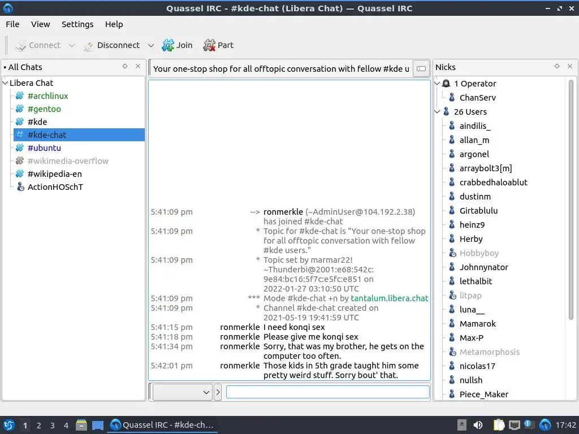Collapse the 1 Operator group
Viewport: 579px width, 434px height.
click(437, 84)
